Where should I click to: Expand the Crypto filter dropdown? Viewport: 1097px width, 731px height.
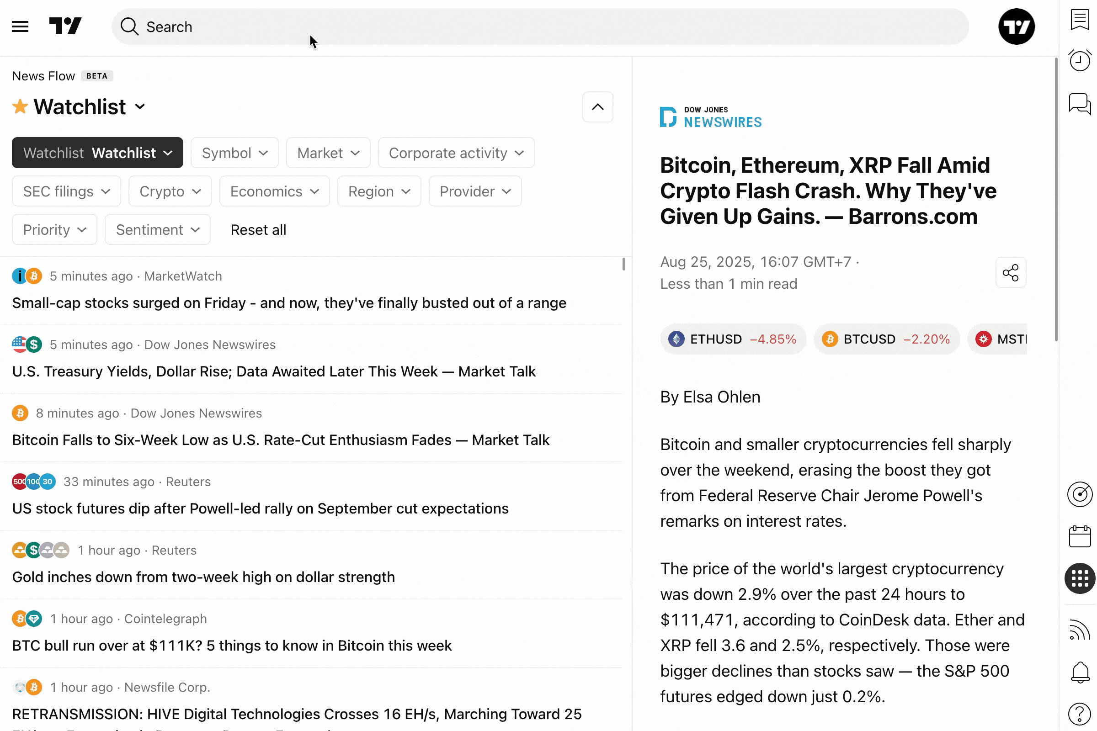click(x=170, y=191)
